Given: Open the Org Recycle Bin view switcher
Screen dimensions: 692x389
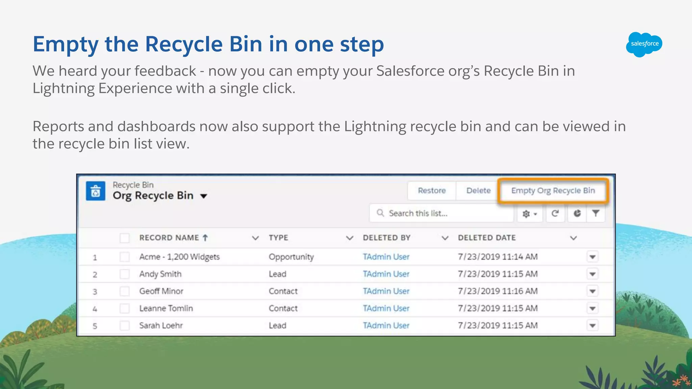Looking at the screenshot, I should coord(203,196).
